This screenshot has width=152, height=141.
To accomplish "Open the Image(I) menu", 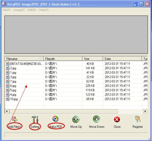I will 19,10.
